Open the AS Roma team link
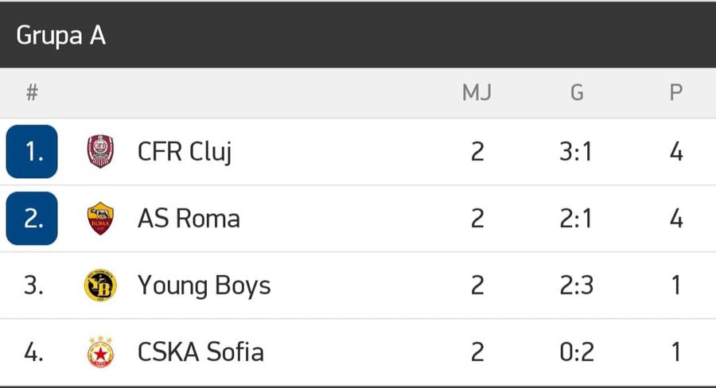Viewport: 716px width, 388px height. [x=189, y=219]
